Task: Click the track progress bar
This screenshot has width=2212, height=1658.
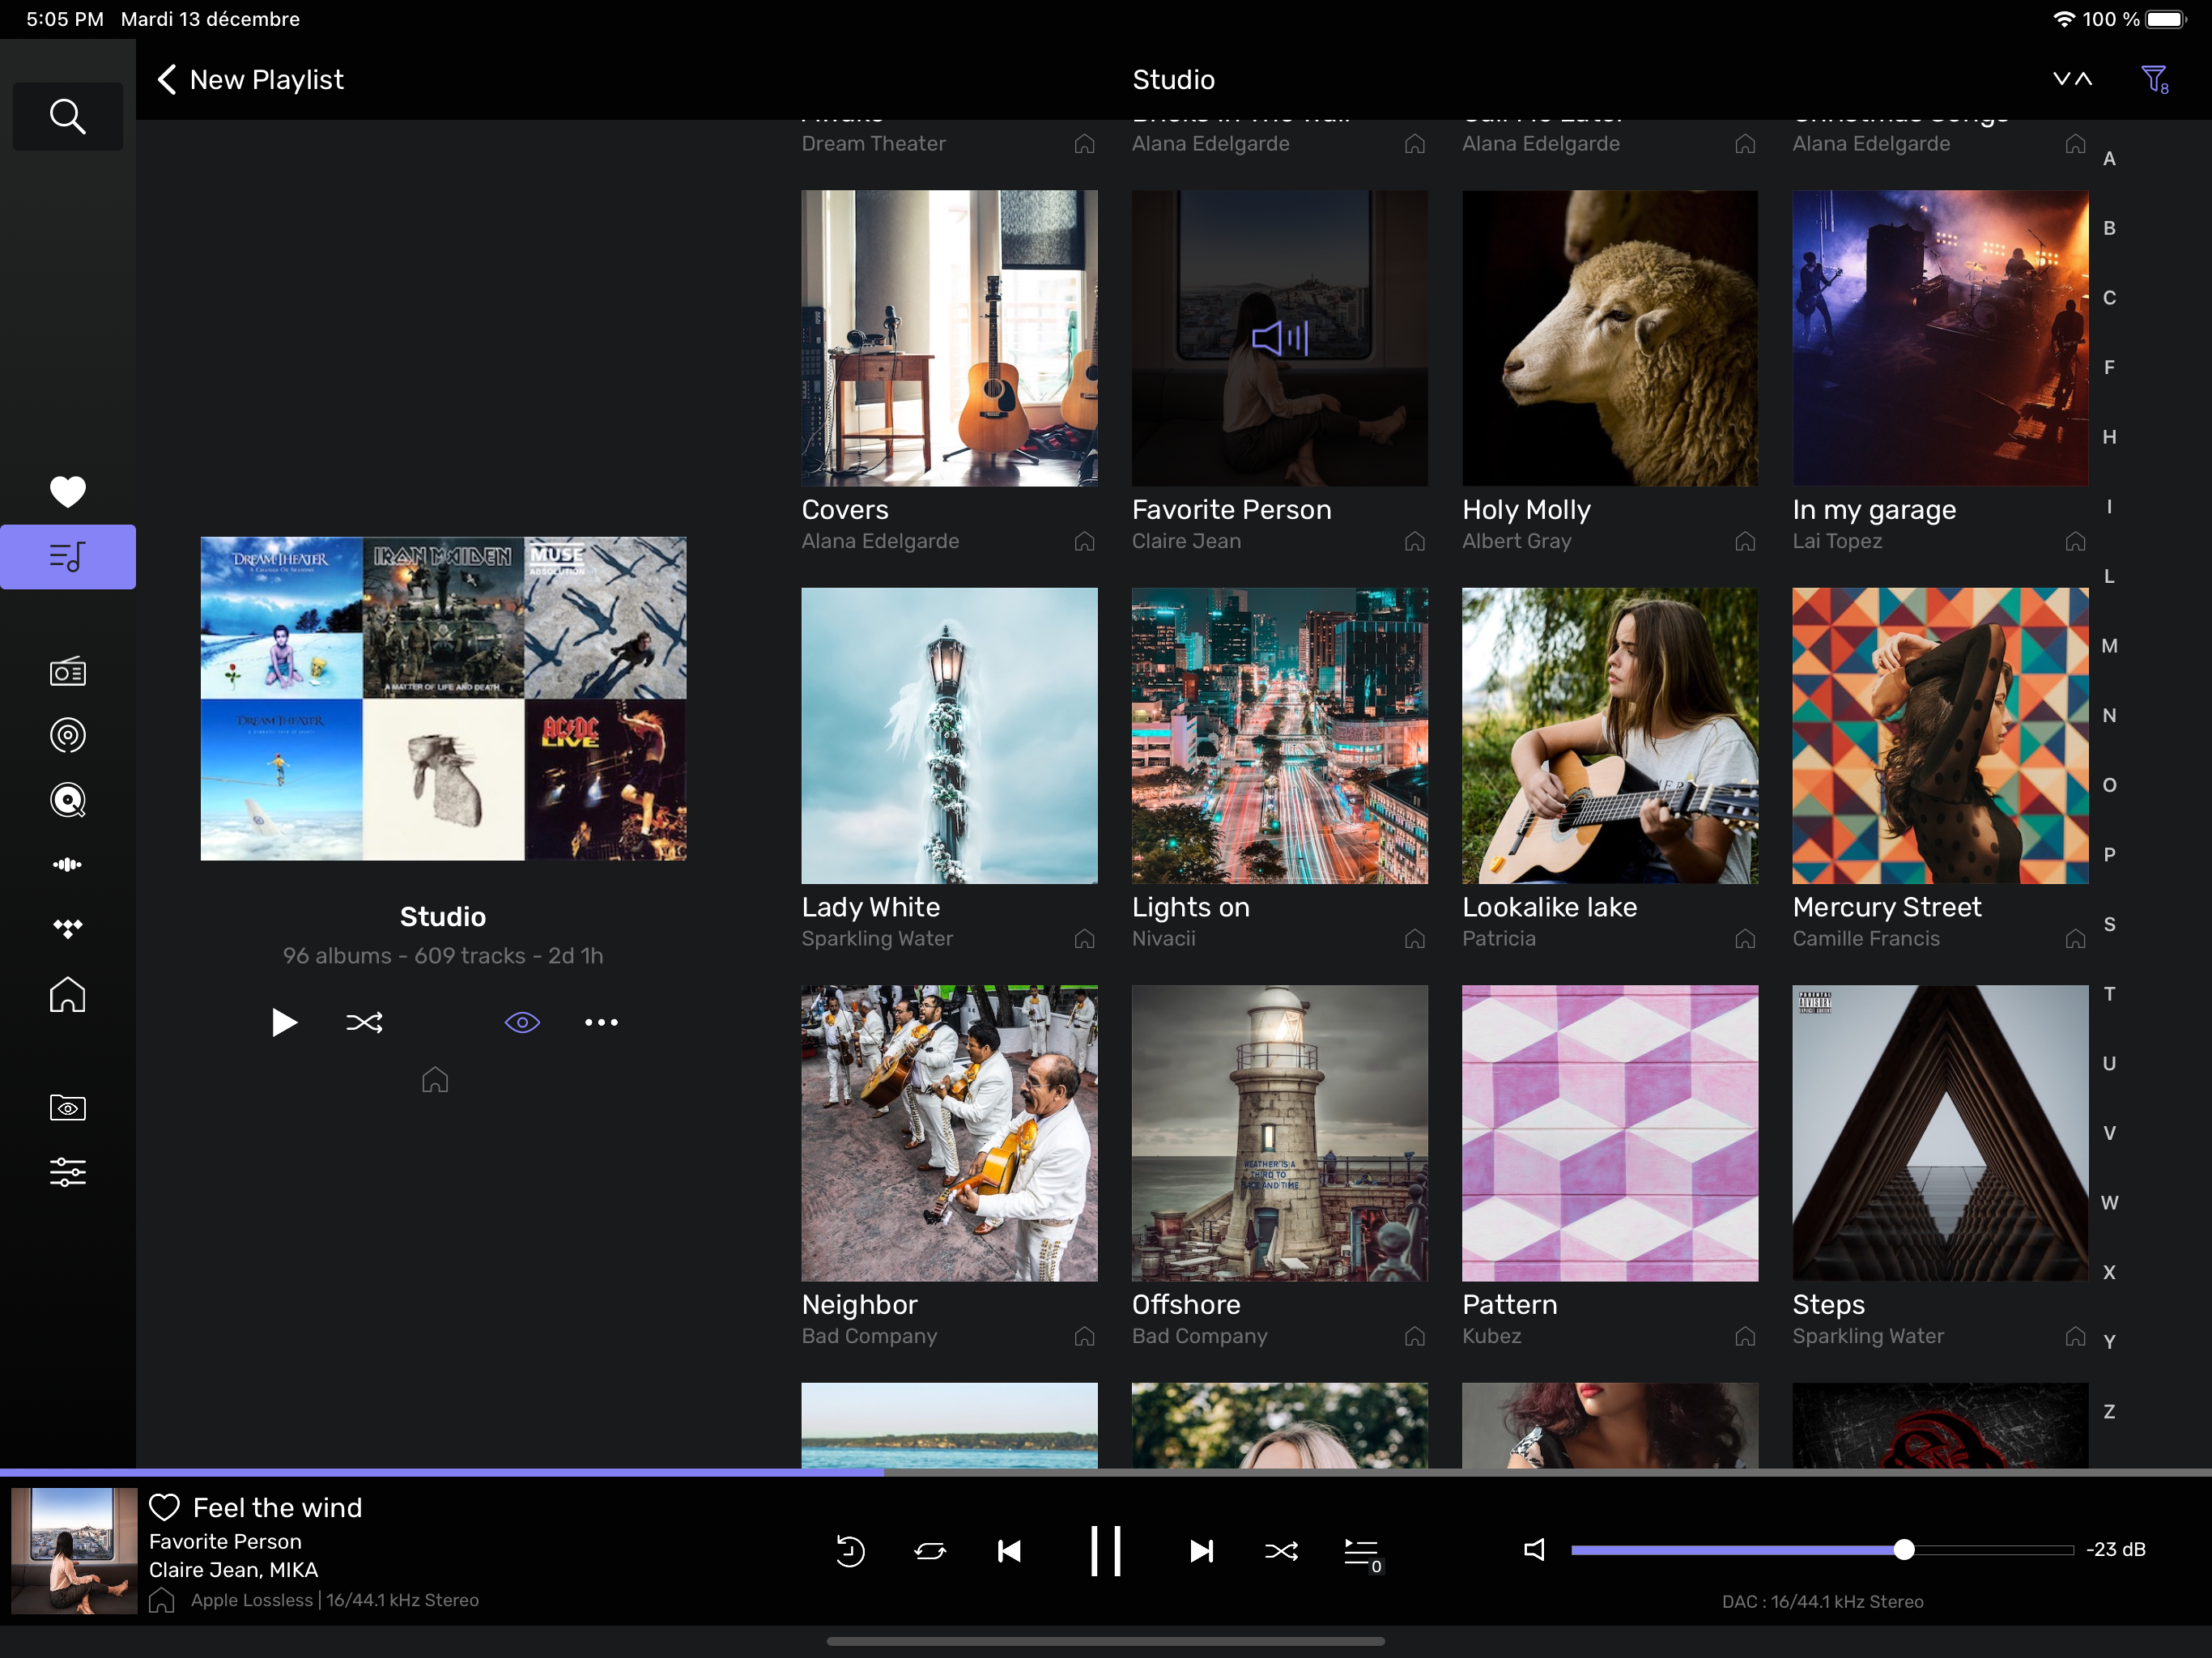Action: point(1106,1472)
